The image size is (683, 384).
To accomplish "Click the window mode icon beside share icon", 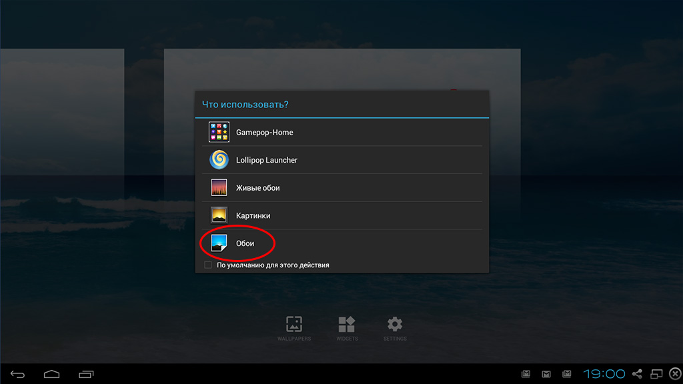I will click(x=656, y=373).
